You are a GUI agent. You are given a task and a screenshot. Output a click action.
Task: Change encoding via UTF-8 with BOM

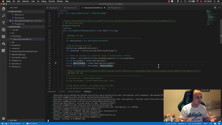(x=195, y=124)
